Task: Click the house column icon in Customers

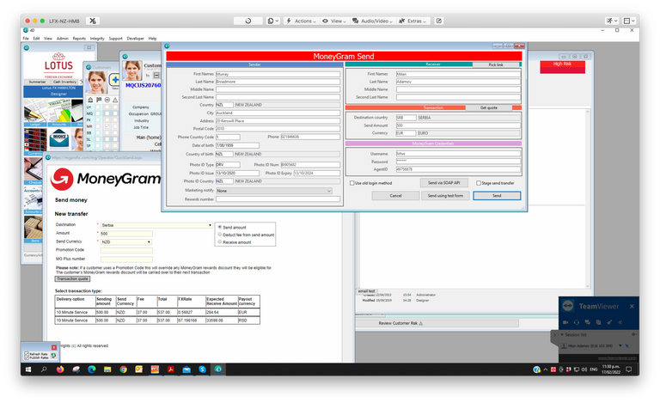Action: click(90, 100)
